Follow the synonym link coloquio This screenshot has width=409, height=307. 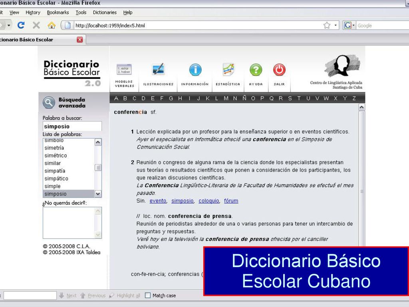[208, 201]
